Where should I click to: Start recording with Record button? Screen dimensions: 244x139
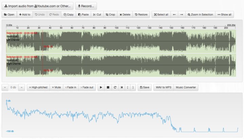click(86, 6)
